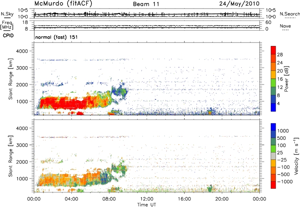Click the "Time UT" axis title
300x207 pixels.
point(147,205)
